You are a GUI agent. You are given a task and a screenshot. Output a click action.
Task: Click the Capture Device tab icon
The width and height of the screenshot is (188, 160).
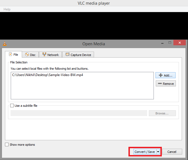click(x=67, y=55)
